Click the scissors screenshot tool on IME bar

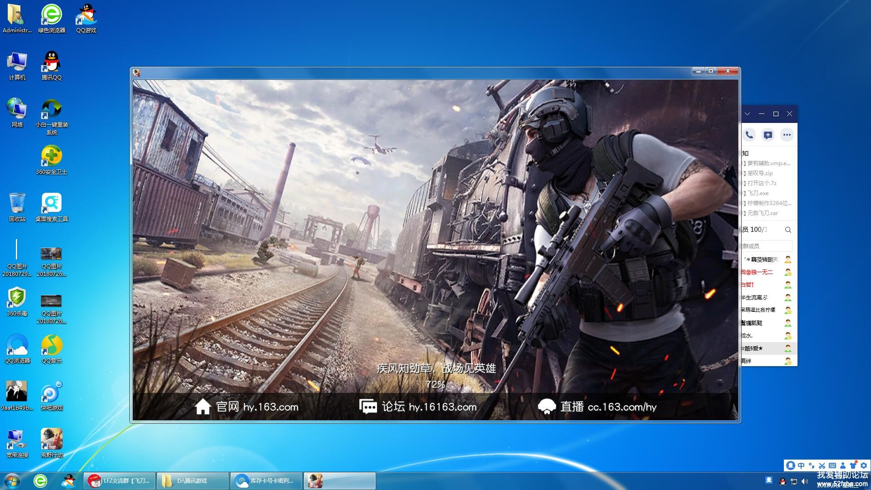pyautogui.click(x=822, y=465)
